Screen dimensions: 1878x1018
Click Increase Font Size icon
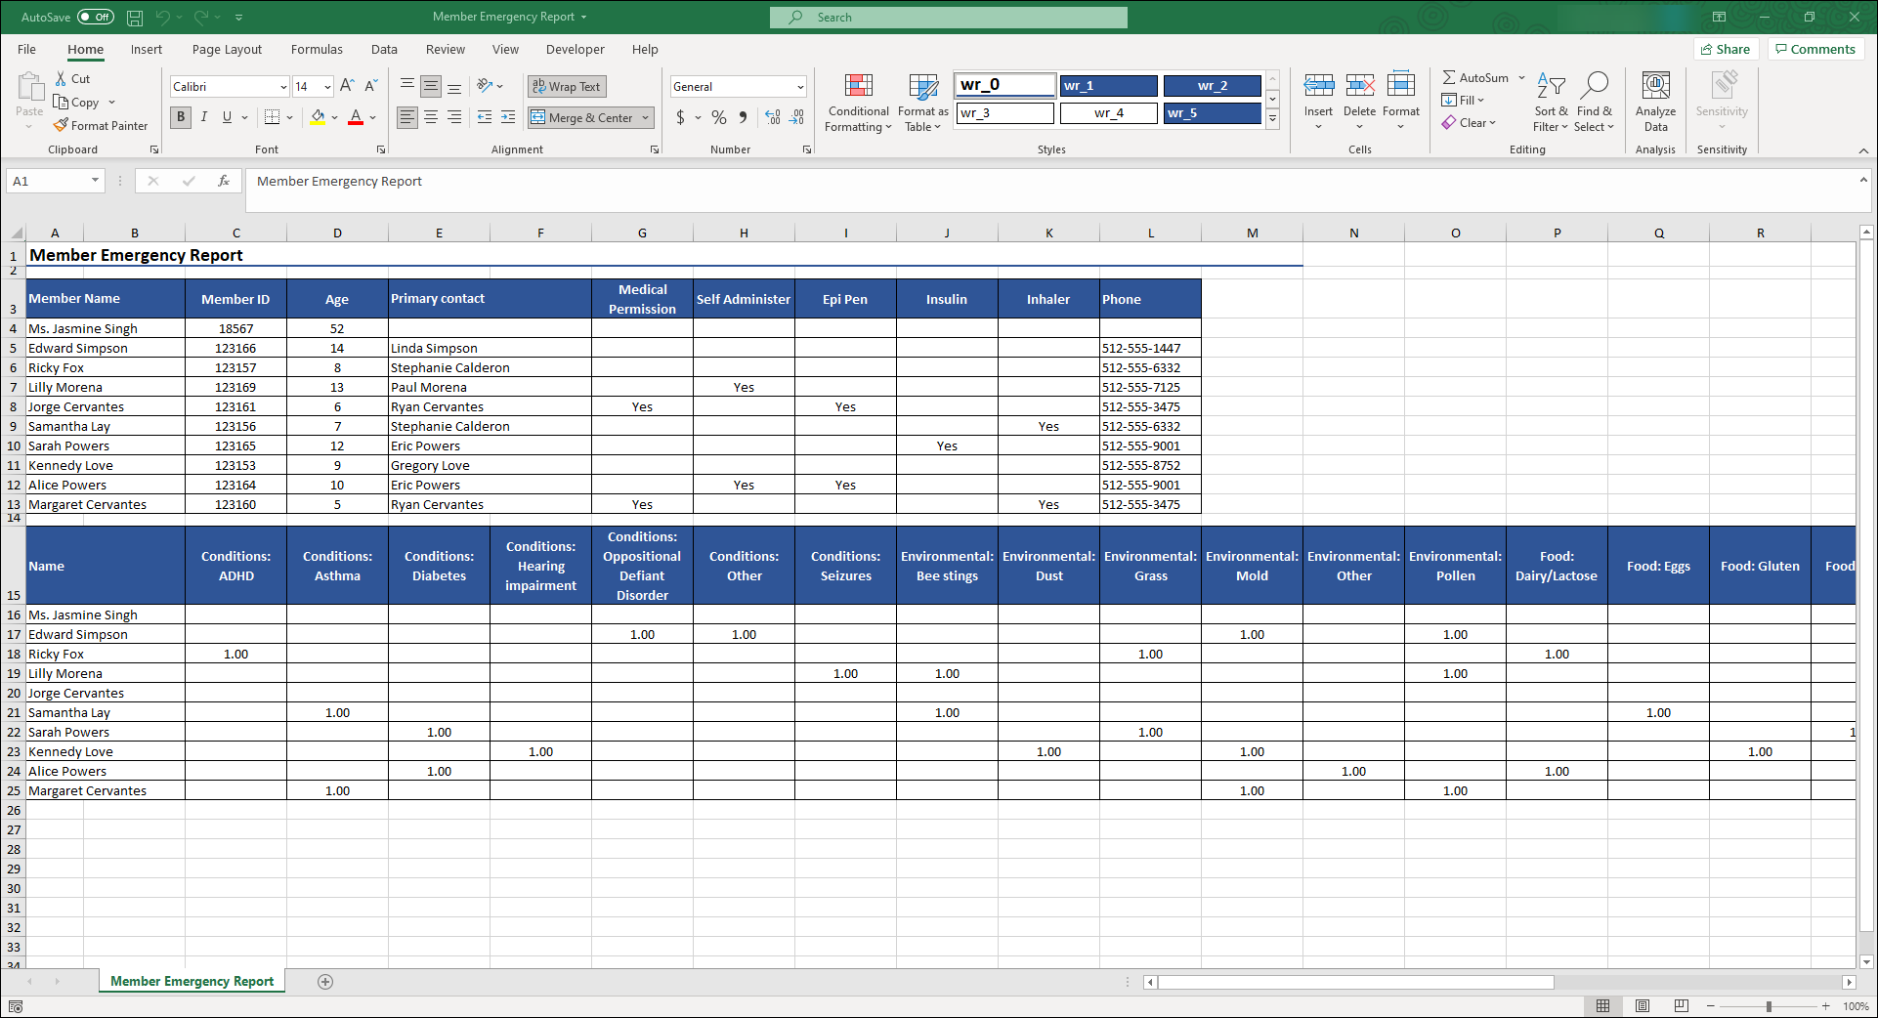point(347,86)
